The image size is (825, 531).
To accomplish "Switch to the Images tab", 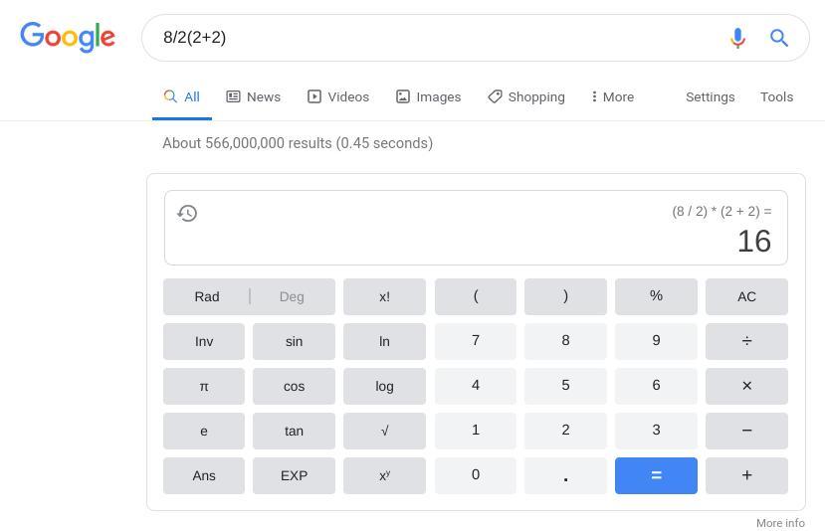I will (x=429, y=96).
